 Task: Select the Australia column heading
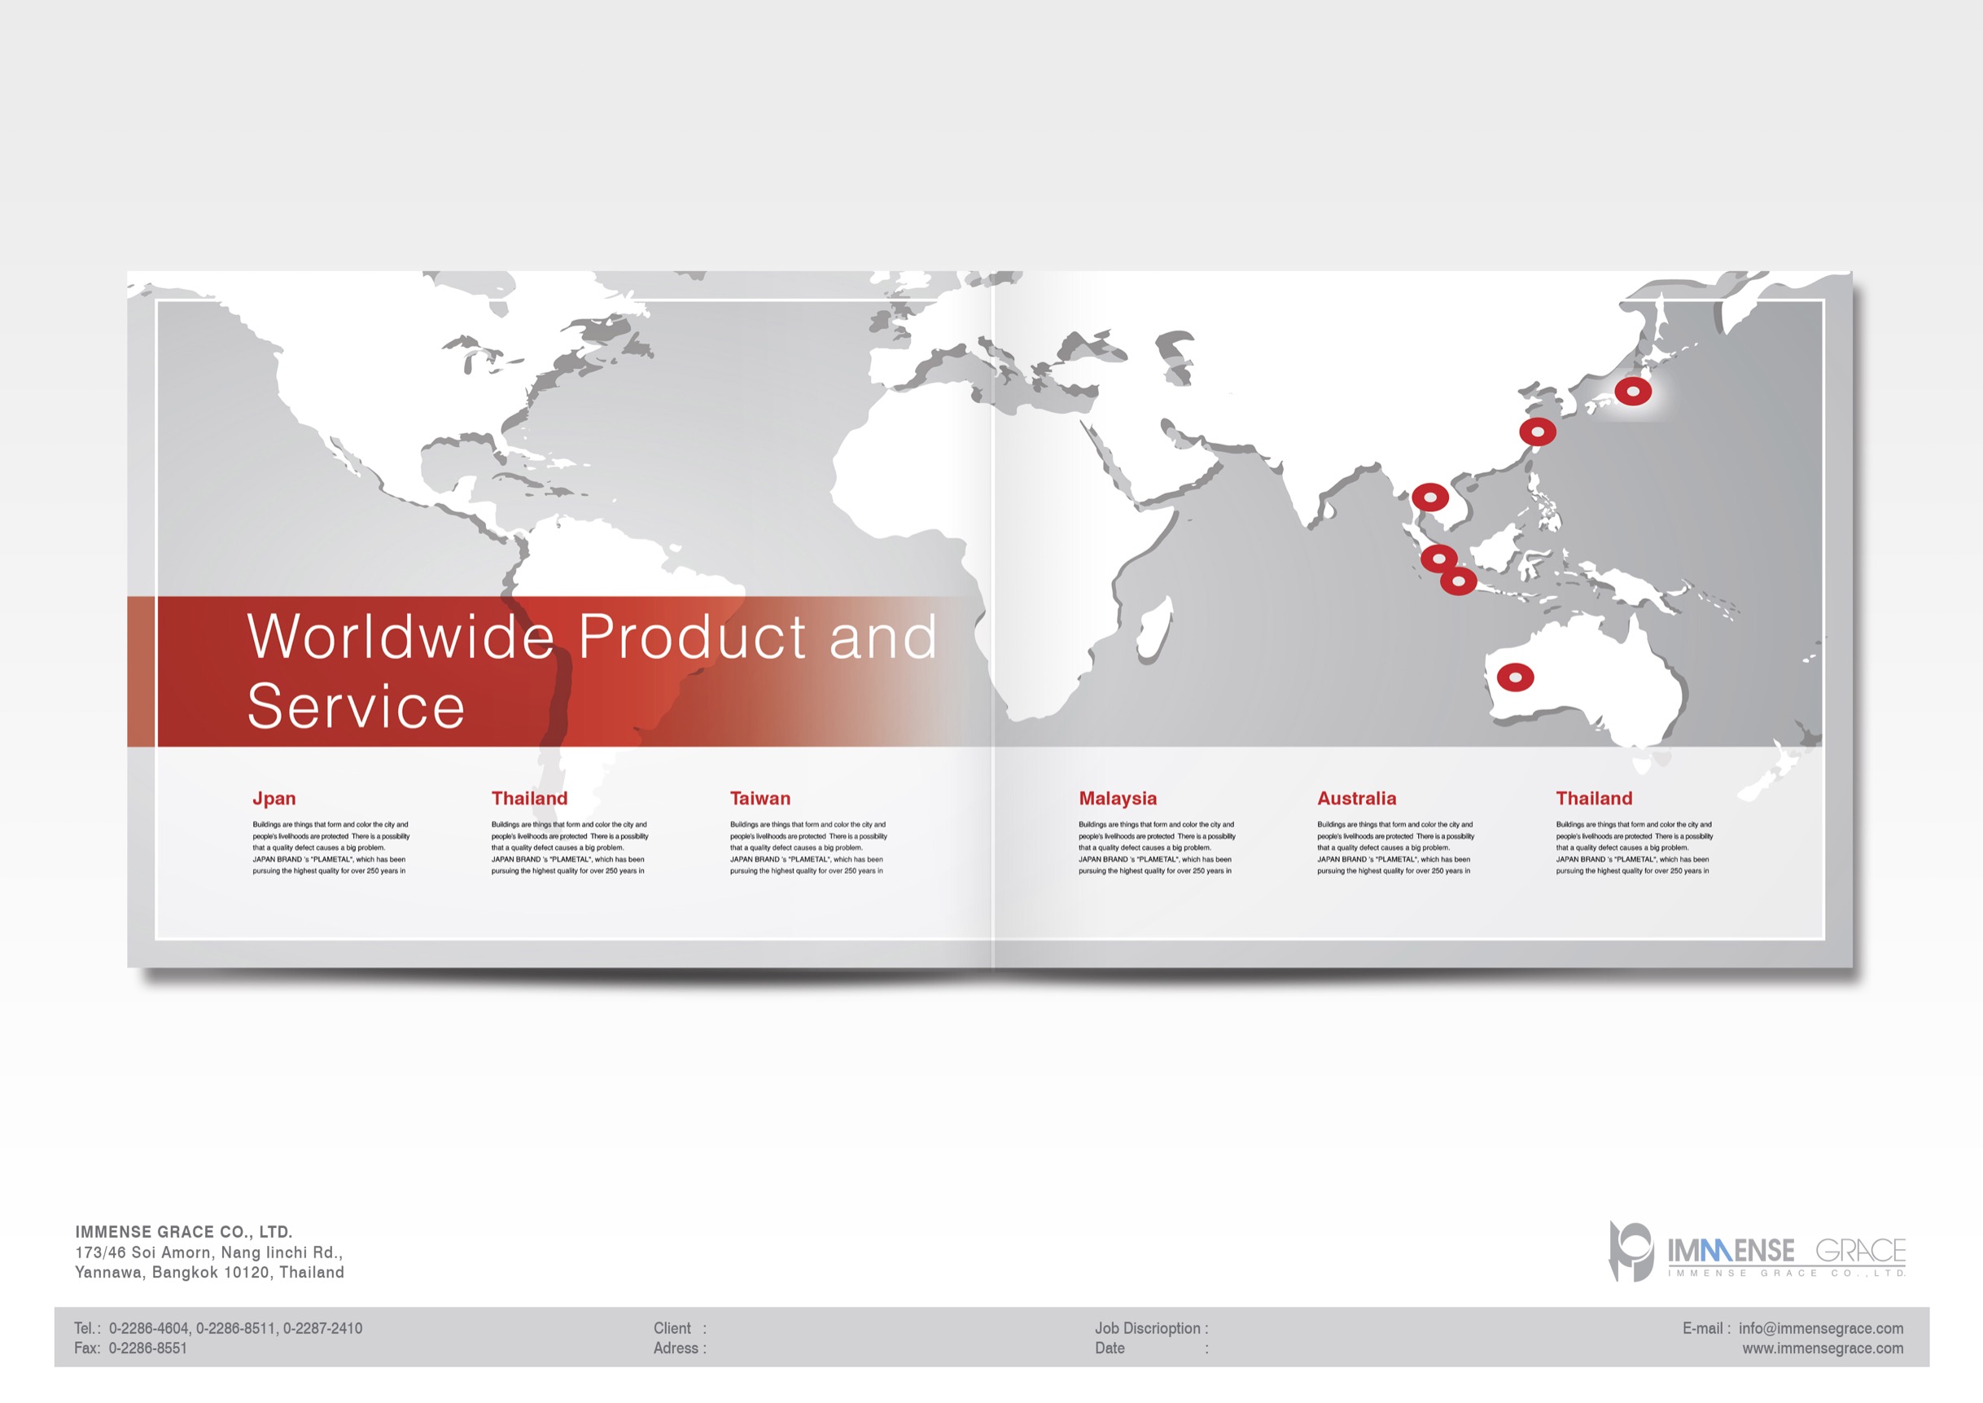pyautogui.click(x=1356, y=798)
